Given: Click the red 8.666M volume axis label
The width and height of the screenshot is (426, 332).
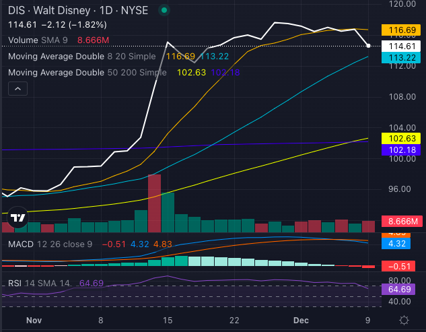Looking at the screenshot, I should coord(400,222).
